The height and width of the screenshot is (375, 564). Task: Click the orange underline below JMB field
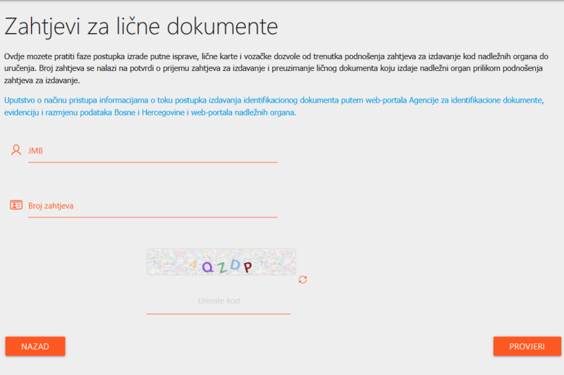tap(152, 162)
